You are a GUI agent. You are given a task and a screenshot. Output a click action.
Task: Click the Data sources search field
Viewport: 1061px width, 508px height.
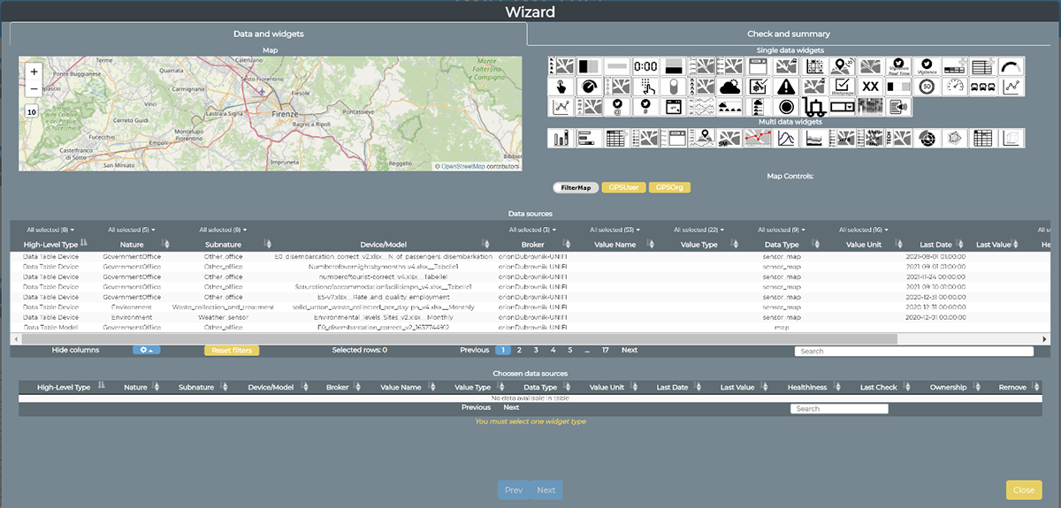coord(913,352)
